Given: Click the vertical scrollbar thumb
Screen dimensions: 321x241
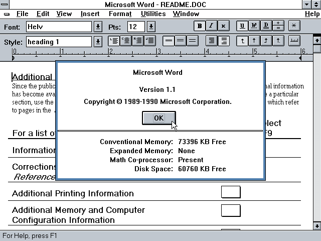Looking at the screenshot, I should coord(317,49).
